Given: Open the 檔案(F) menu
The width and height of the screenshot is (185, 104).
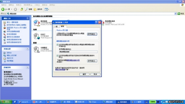Looking at the screenshot, I should (x=4, y=5).
